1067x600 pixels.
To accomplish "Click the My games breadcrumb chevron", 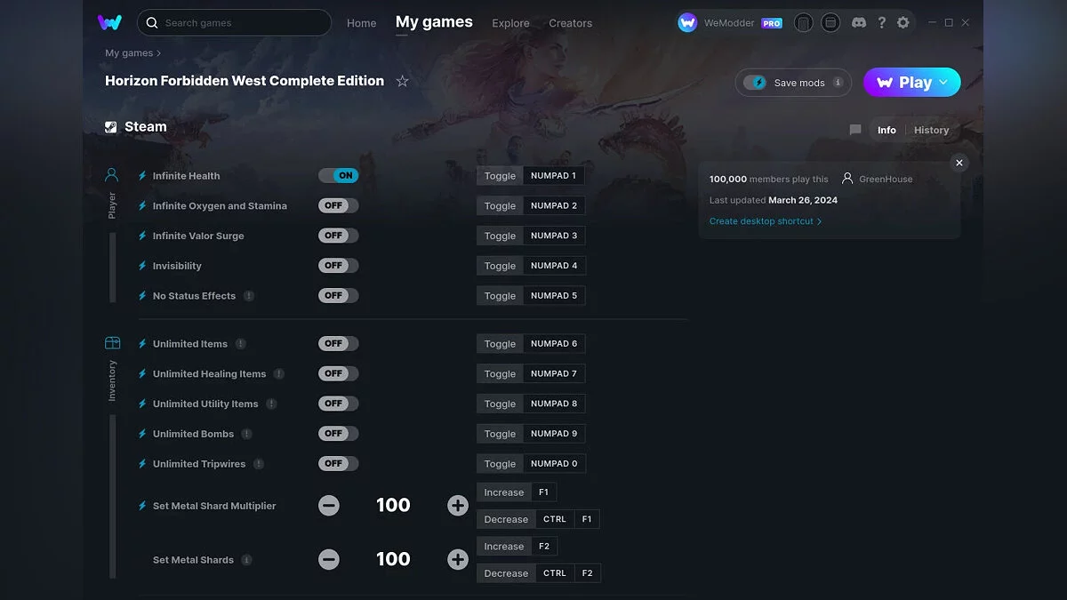I will click(x=159, y=53).
